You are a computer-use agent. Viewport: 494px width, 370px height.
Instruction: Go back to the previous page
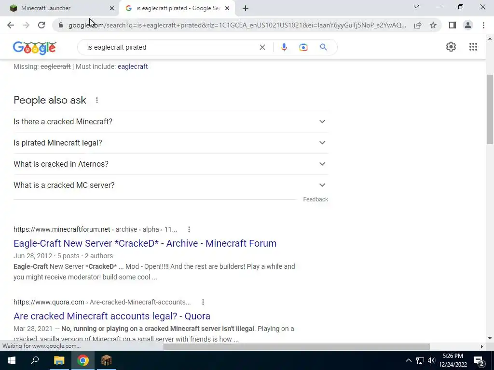11,25
